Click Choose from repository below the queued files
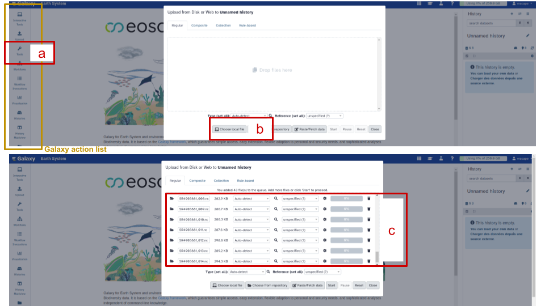Viewport: 545px width, 306px height. 267,286
